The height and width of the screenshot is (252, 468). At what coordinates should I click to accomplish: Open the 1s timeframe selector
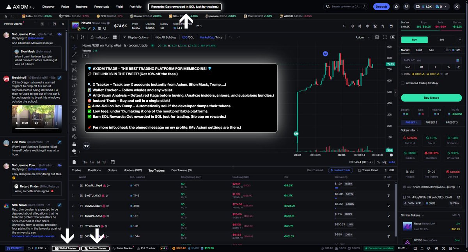click(x=73, y=37)
